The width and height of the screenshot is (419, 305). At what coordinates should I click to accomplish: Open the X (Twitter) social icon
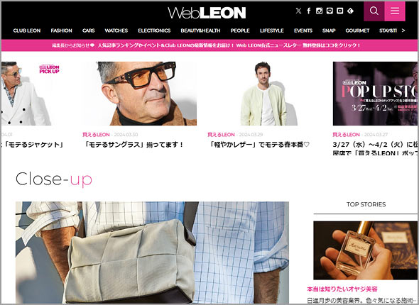tap(298, 11)
